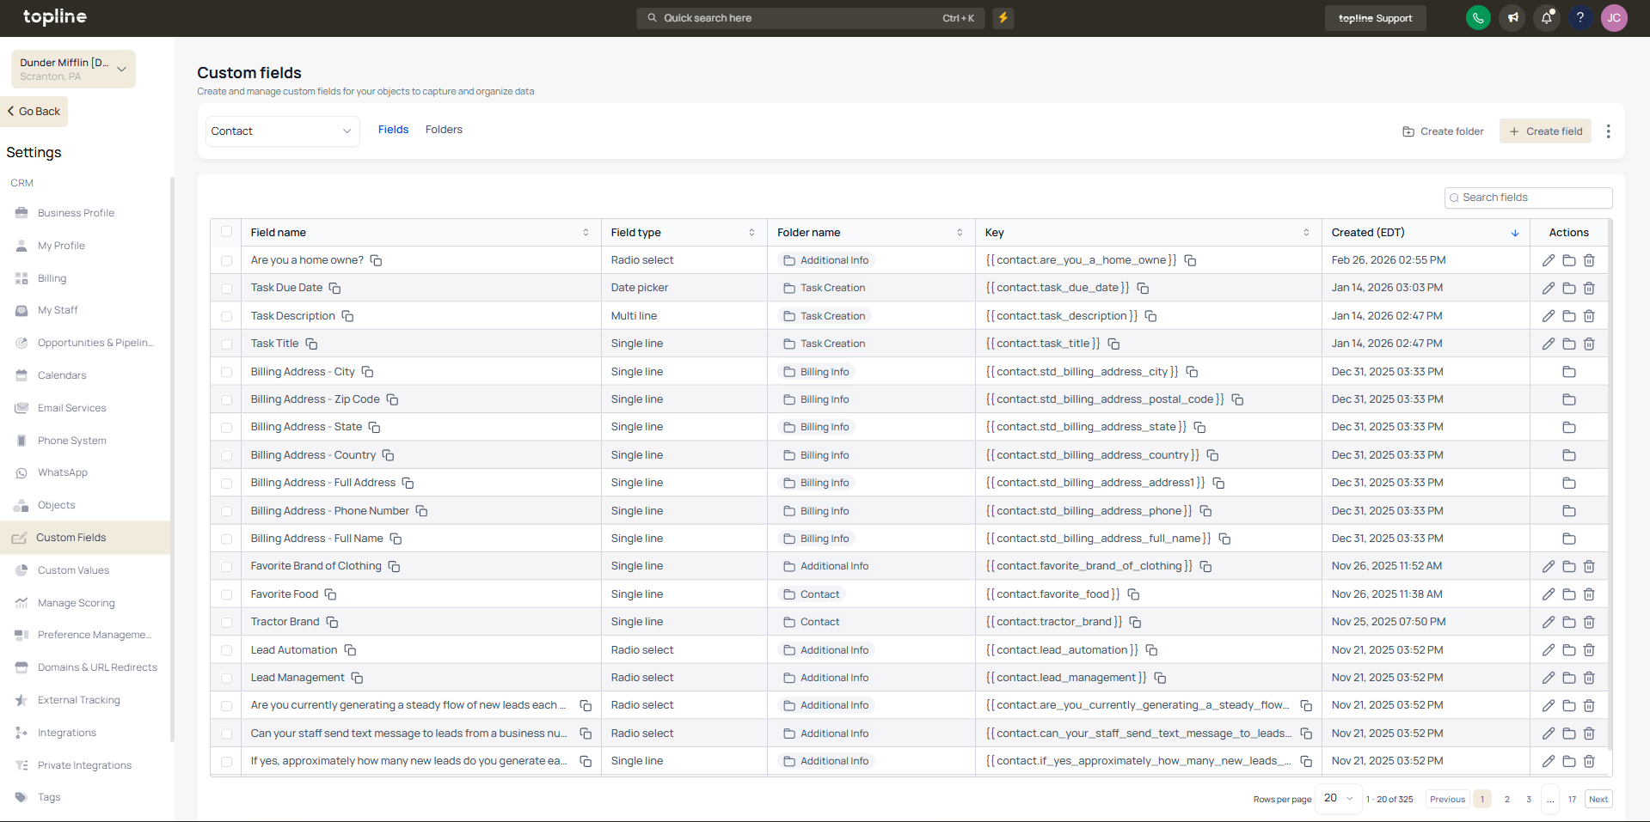This screenshot has height=822, width=1650.
Task: Delete the Task Title field
Action: point(1589,344)
